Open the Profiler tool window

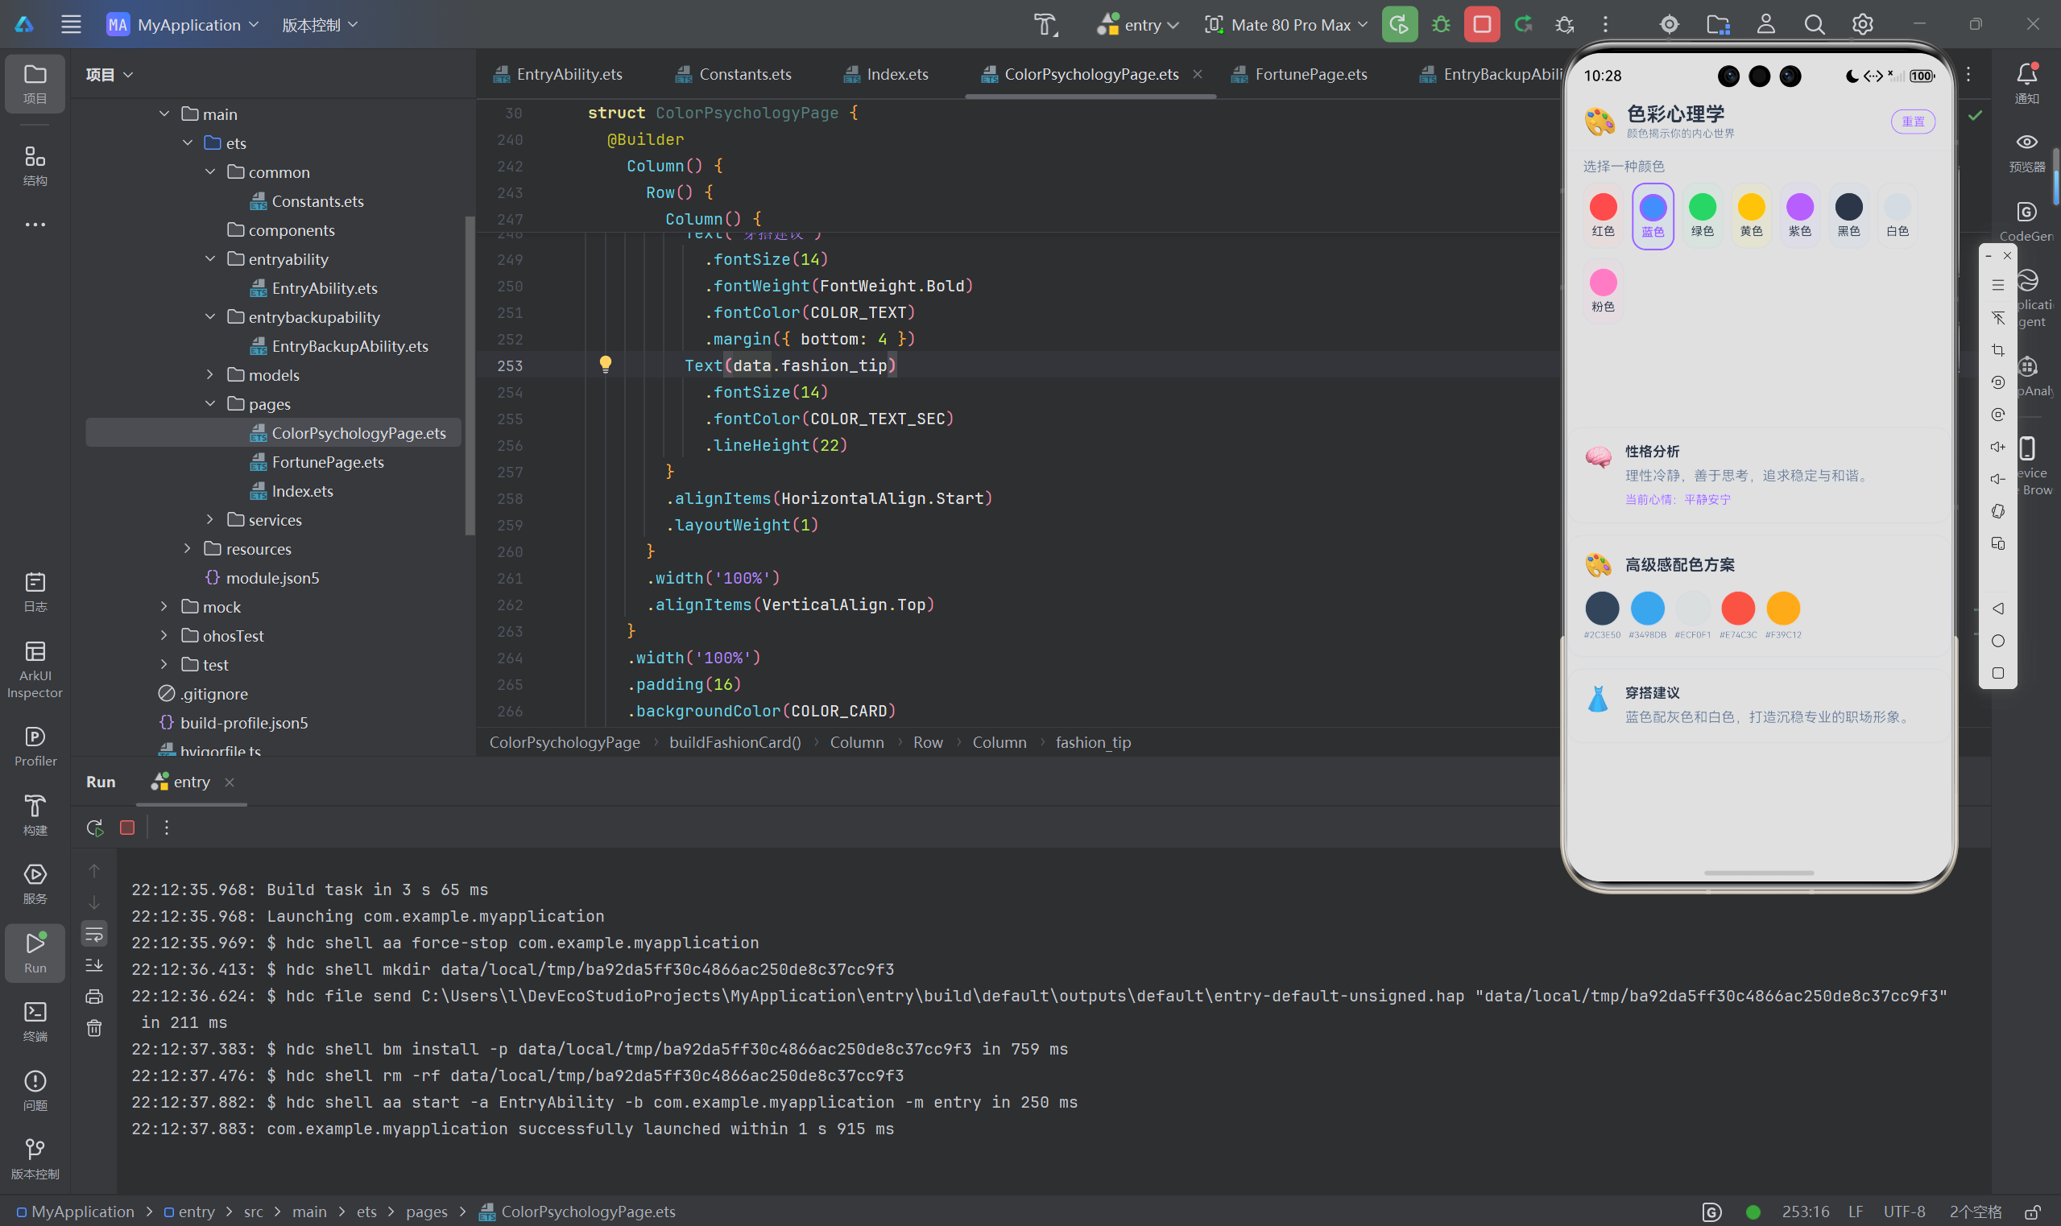click(35, 746)
